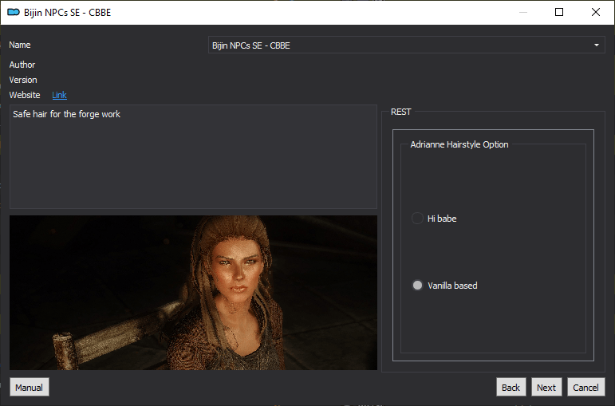
Task: Maximize the installer window
Action: [x=559, y=12]
